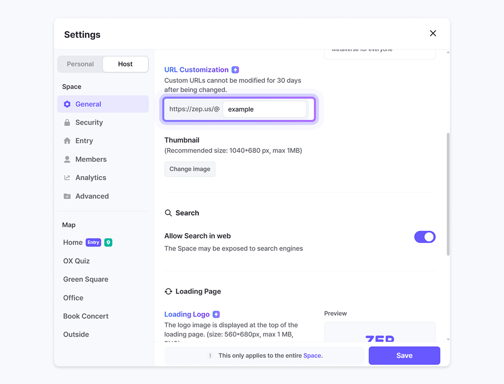Click the Analytics chart icon
The width and height of the screenshot is (504, 384).
pyautogui.click(x=67, y=178)
